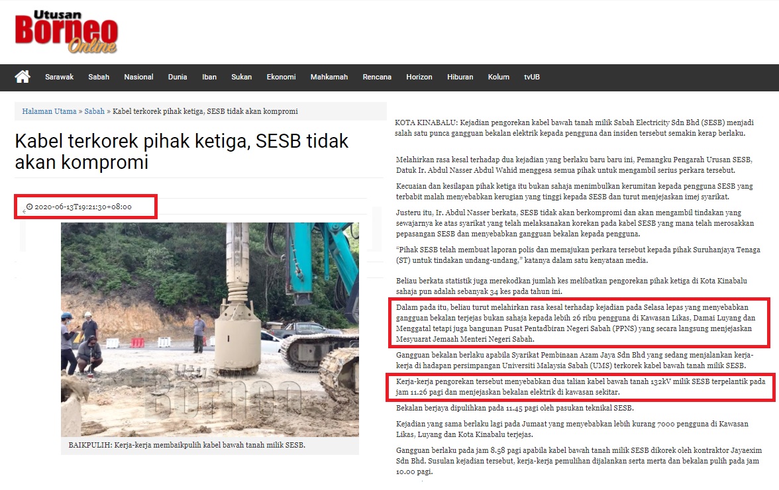Open the tvUB menu item
Image resolution: width=779 pixels, height=490 pixels.
(532, 77)
